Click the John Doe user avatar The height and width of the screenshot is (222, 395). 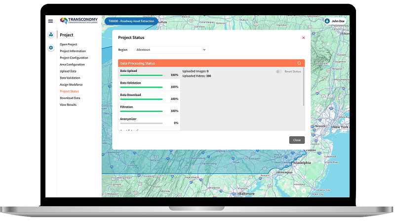327,21
